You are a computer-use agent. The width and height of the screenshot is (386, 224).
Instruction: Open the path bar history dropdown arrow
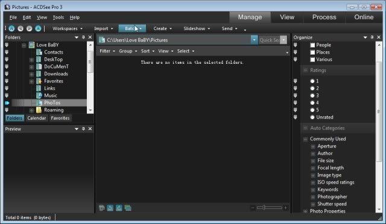pyautogui.click(x=254, y=40)
